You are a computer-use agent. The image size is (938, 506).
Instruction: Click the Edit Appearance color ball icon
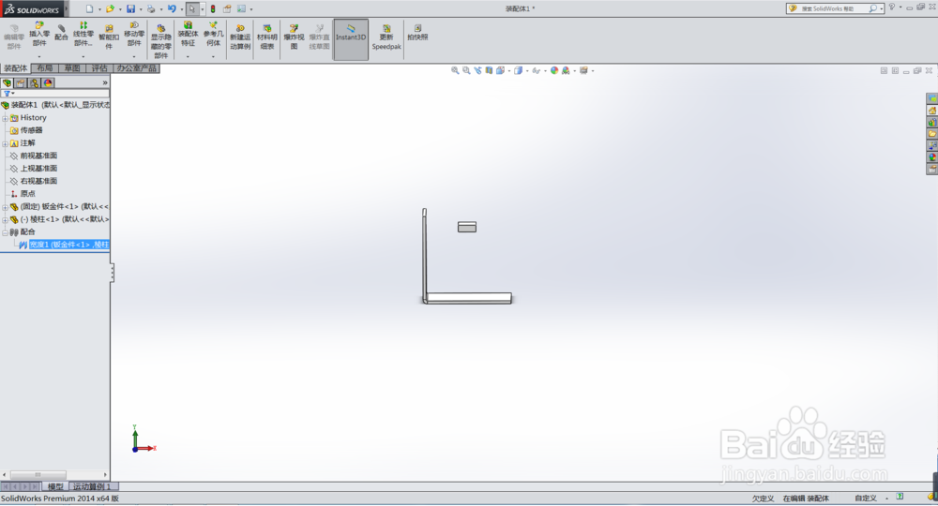coord(554,70)
